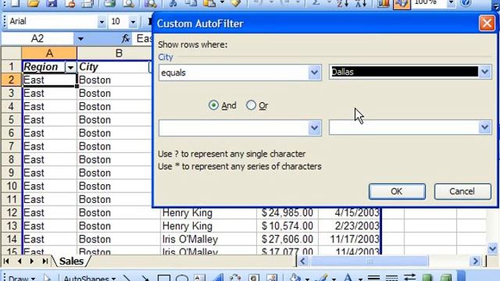Open the Name Box dropdown arrow
The height and width of the screenshot is (281, 500).
coord(80,39)
